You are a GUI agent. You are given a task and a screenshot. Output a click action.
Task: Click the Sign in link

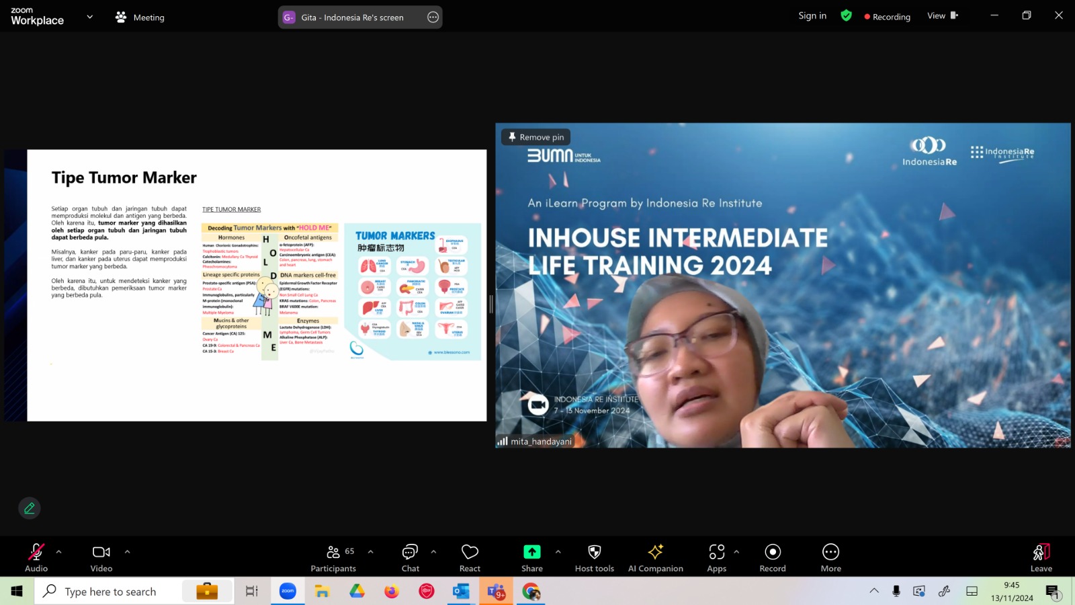tap(812, 15)
